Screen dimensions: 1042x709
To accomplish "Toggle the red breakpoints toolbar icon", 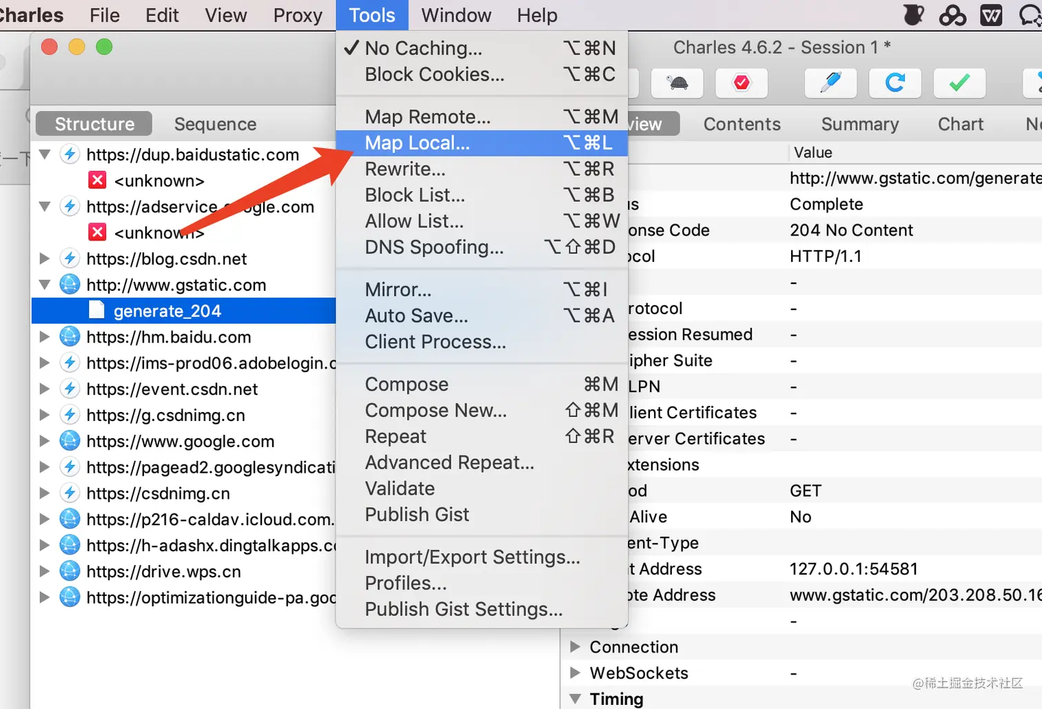I will [742, 83].
